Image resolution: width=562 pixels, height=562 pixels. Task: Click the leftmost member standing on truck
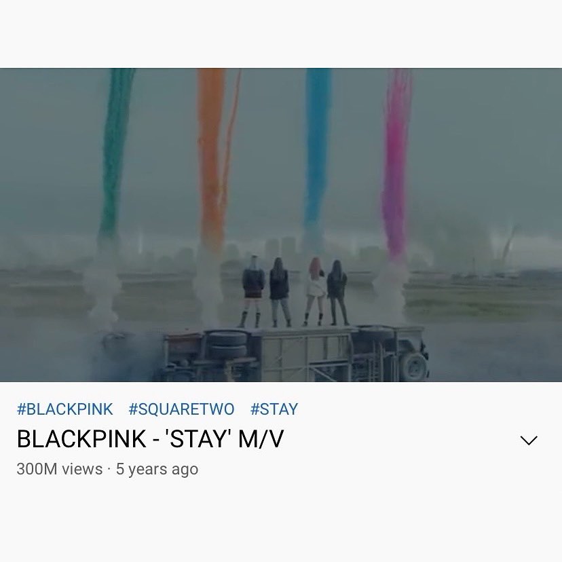[253, 291]
